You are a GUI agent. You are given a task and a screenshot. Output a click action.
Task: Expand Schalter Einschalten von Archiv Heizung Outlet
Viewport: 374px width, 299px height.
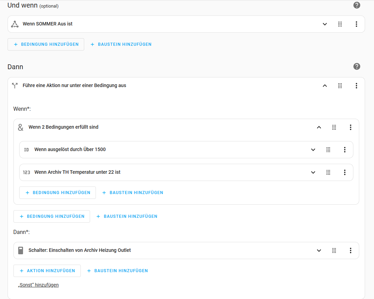coord(319,250)
